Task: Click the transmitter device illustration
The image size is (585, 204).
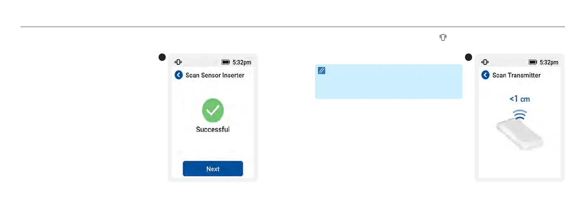Action: [x=520, y=135]
